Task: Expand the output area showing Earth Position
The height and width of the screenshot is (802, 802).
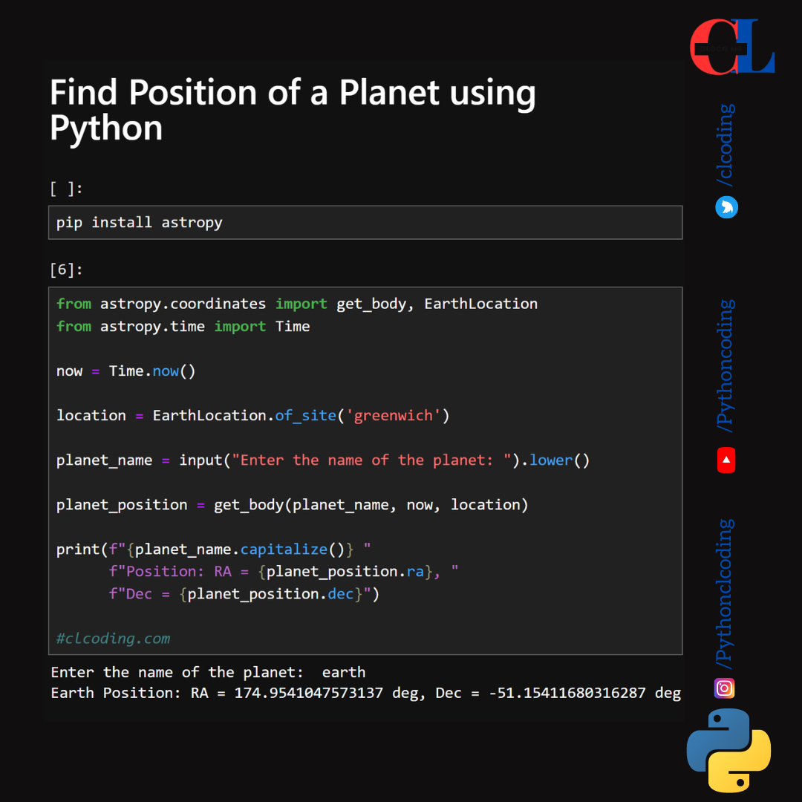Action: tap(365, 682)
